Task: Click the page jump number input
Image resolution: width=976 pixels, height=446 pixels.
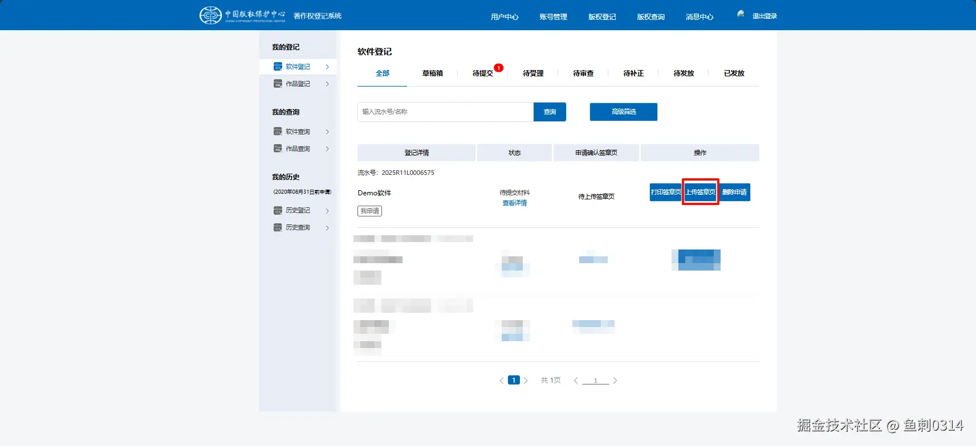Action: pos(595,380)
